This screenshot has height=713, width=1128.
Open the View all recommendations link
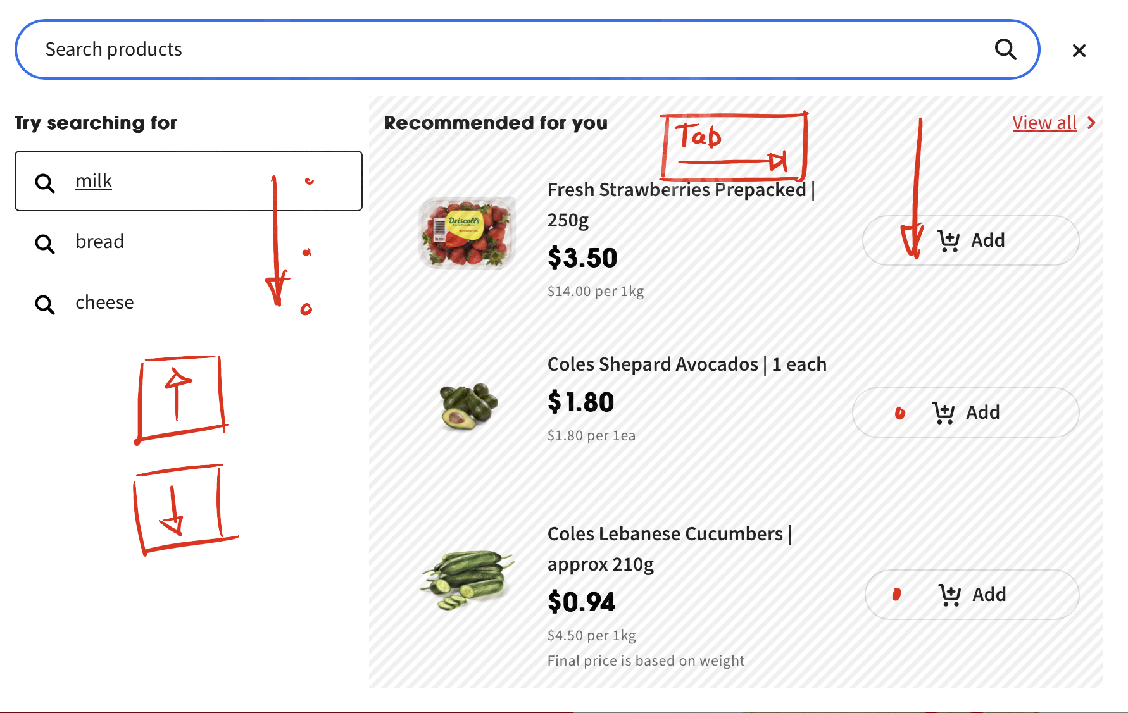pos(1044,123)
